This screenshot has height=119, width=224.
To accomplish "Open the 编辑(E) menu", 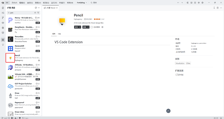I will coord(22,3).
